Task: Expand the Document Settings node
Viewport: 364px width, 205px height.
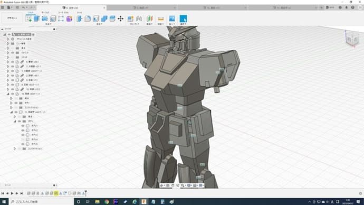Action: point(8,39)
